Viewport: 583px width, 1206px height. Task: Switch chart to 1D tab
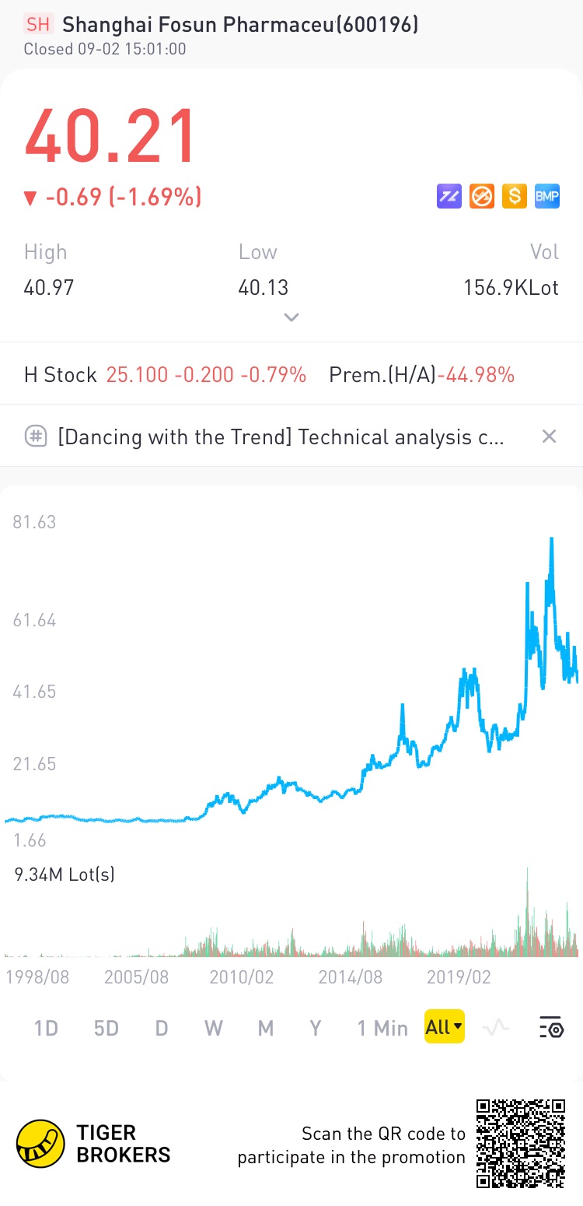(x=46, y=1028)
